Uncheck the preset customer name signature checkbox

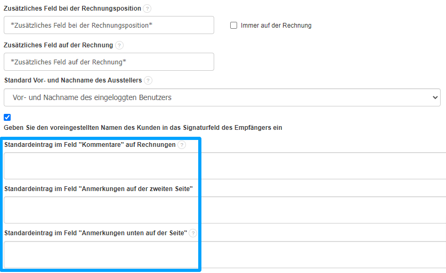(x=7, y=117)
